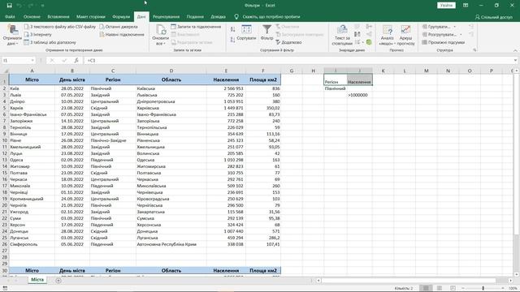Viewport: 520px width, 292px height.
Task: Click the Refresh All (Оновити все) icon
Action: click(x=161, y=30)
